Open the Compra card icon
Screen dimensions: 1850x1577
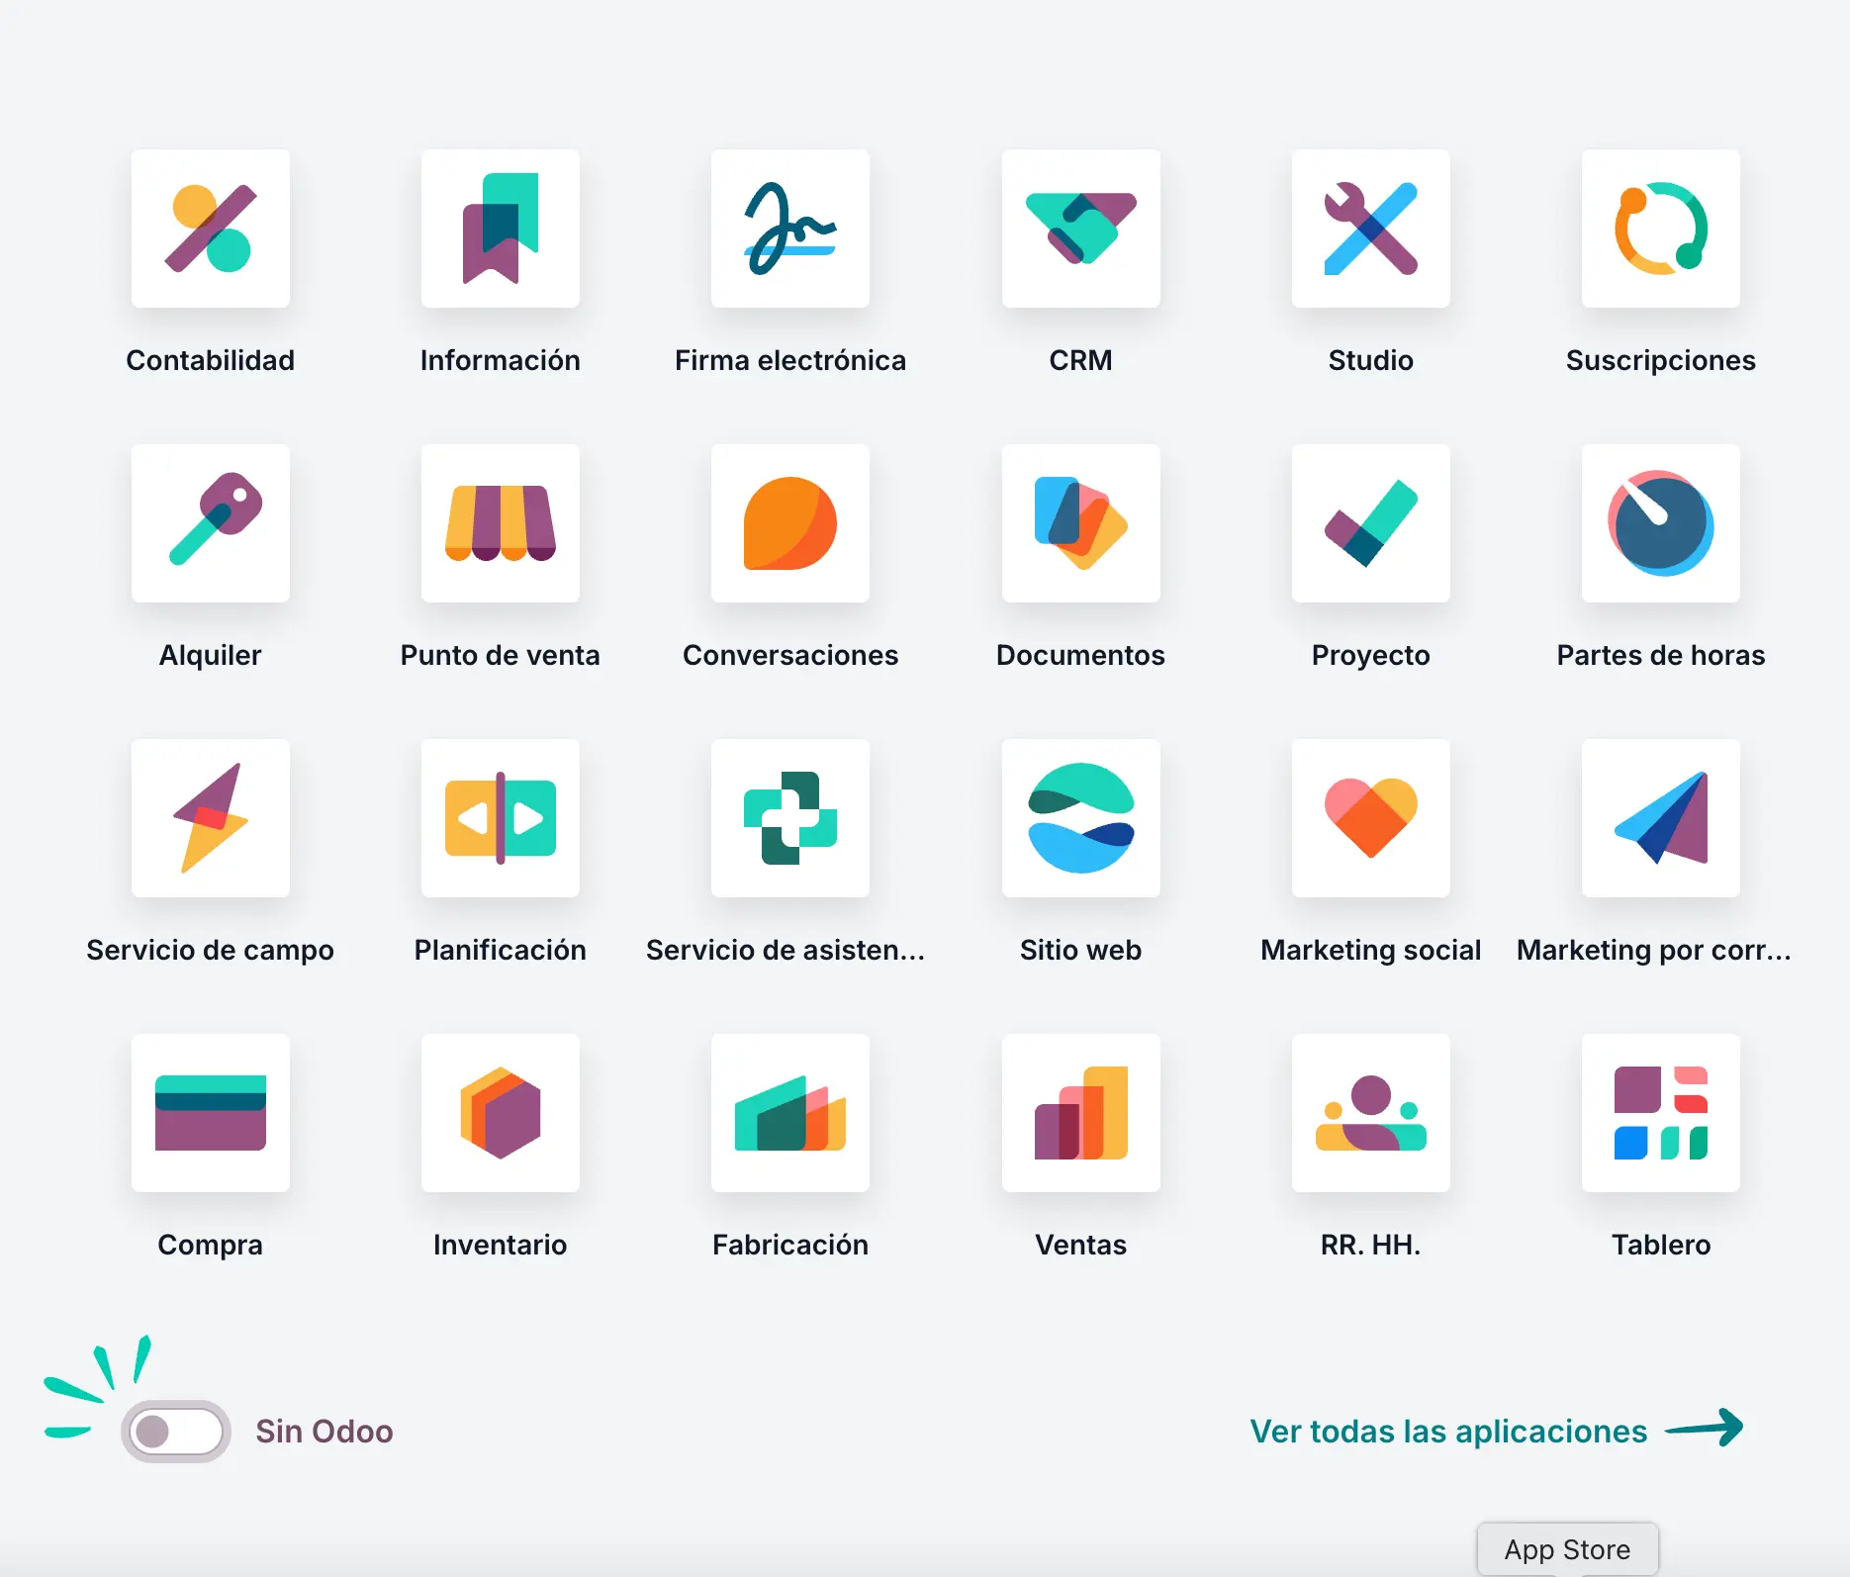(x=211, y=1113)
